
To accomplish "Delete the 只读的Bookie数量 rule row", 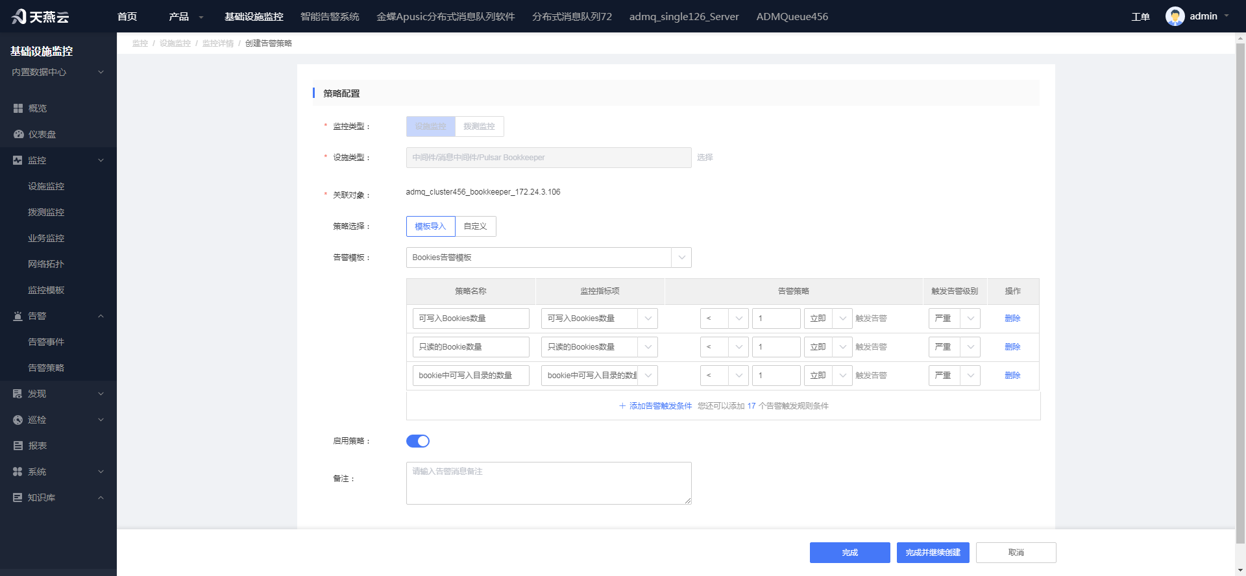I will [1012, 347].
